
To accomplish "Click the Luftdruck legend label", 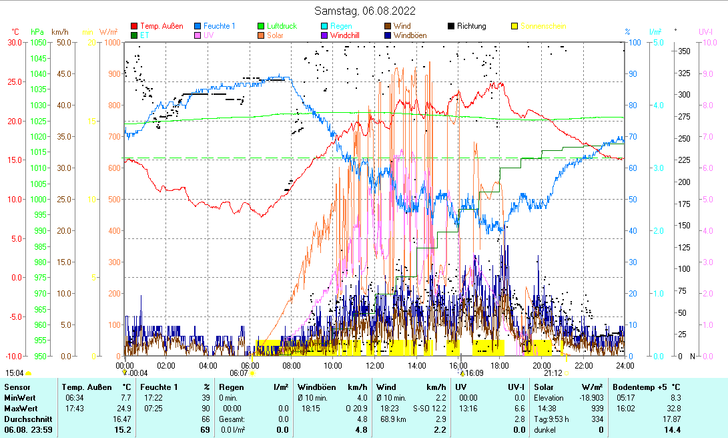I will [x=282, y=26].
